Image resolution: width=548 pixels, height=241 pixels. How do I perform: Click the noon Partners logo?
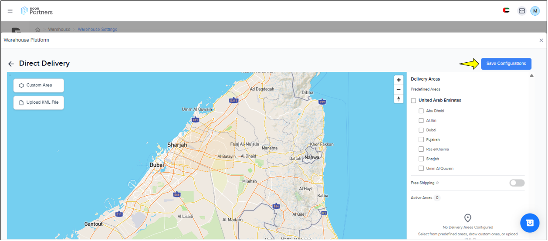point(37,11)
